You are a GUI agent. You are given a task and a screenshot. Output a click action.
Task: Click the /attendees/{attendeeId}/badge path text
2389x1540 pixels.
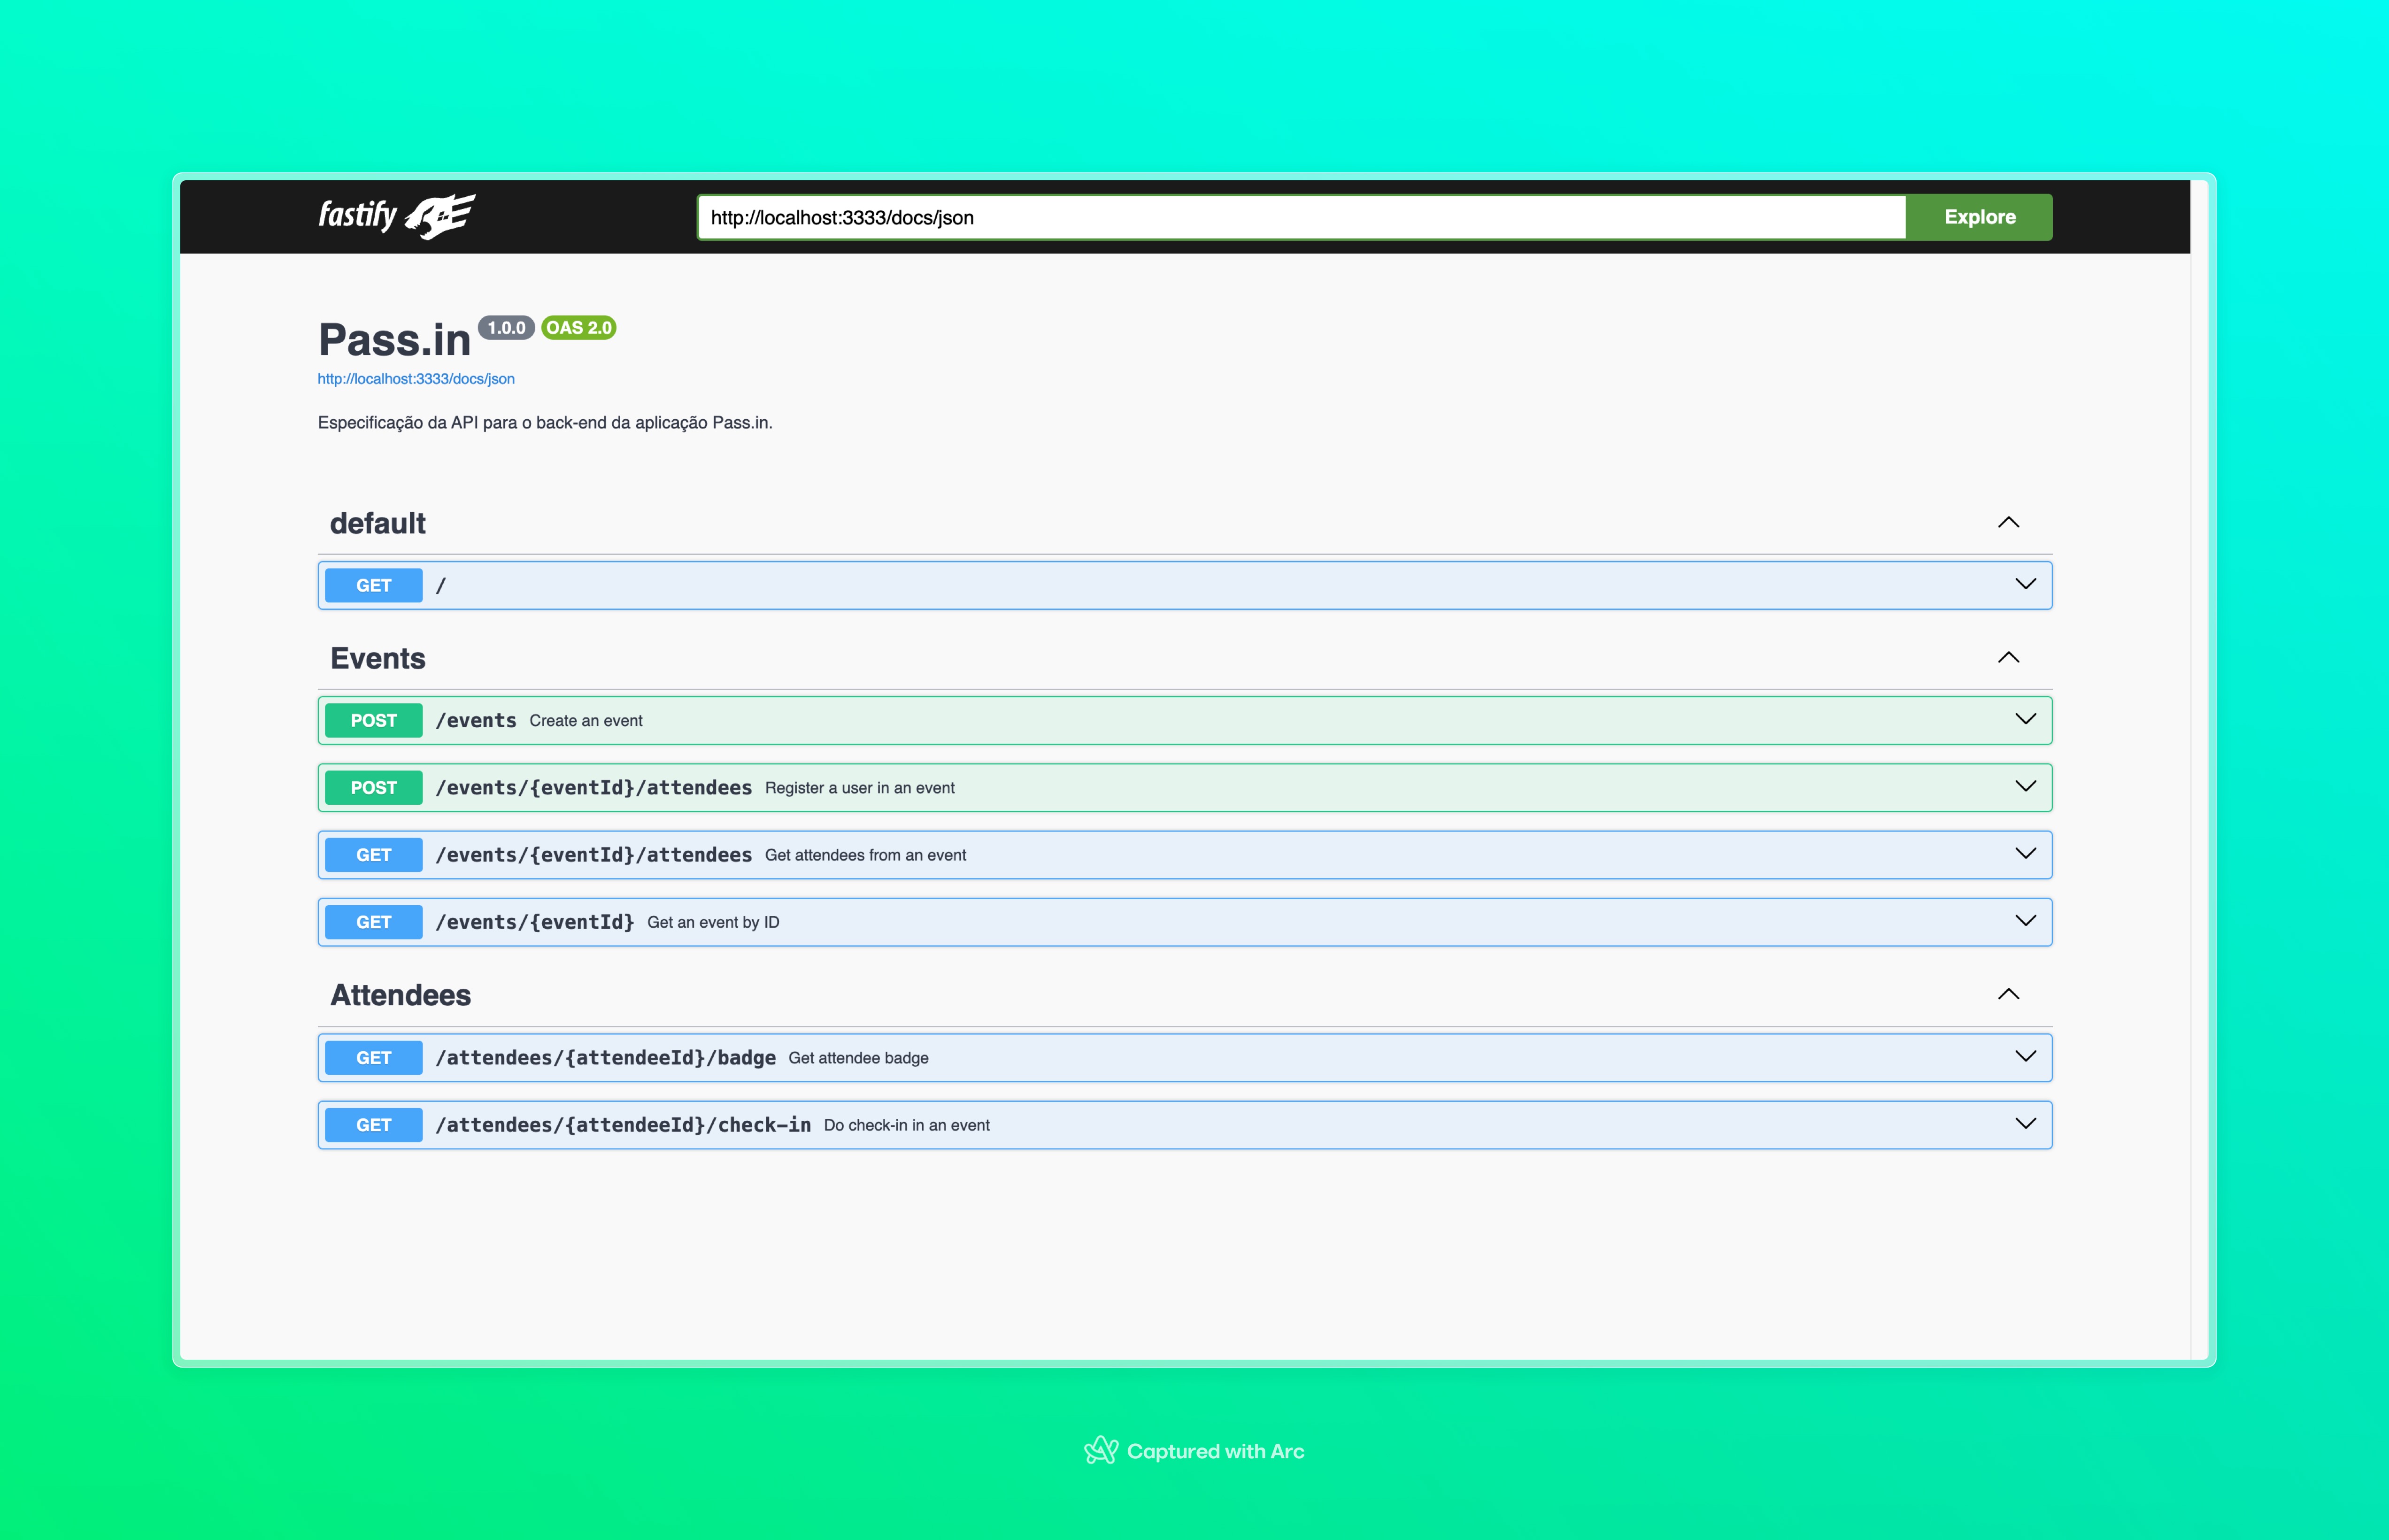click(x=606, y=1058)
